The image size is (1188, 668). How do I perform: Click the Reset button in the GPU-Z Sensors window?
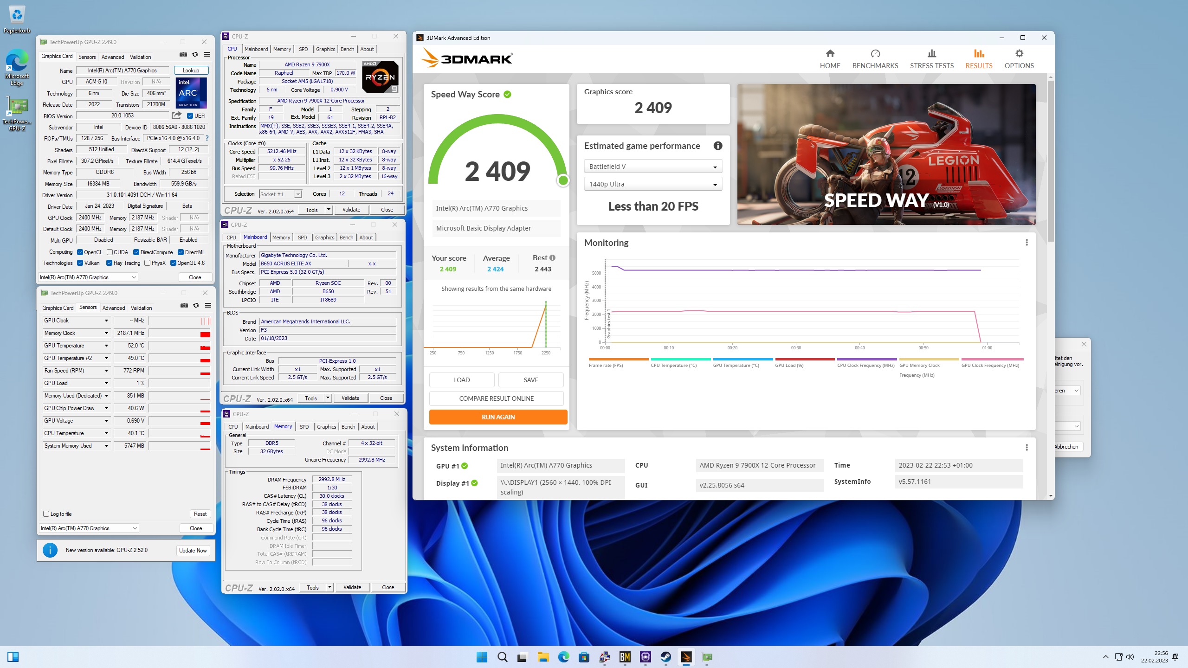click(x=200, y=514)
